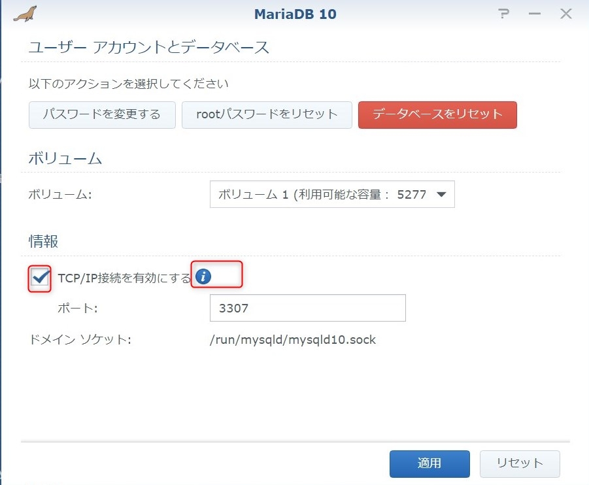Close the MariaDB 10 window

[x=565, y=14]
